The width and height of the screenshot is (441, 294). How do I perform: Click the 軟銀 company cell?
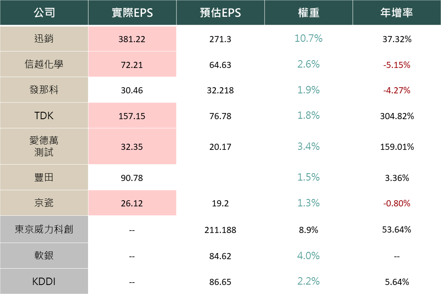(x=44, y=256)
